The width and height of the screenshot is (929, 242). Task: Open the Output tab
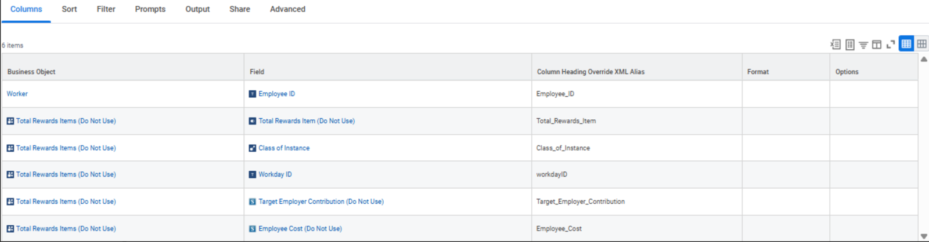click(197, 9)
